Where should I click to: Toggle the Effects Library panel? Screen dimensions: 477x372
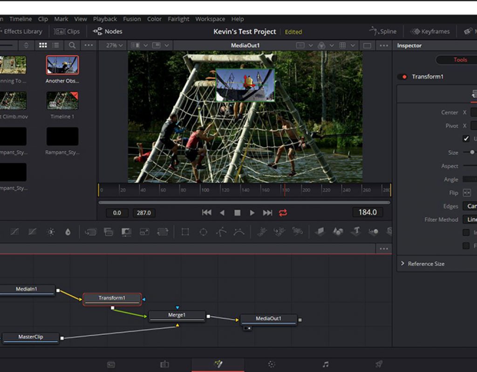21,31
